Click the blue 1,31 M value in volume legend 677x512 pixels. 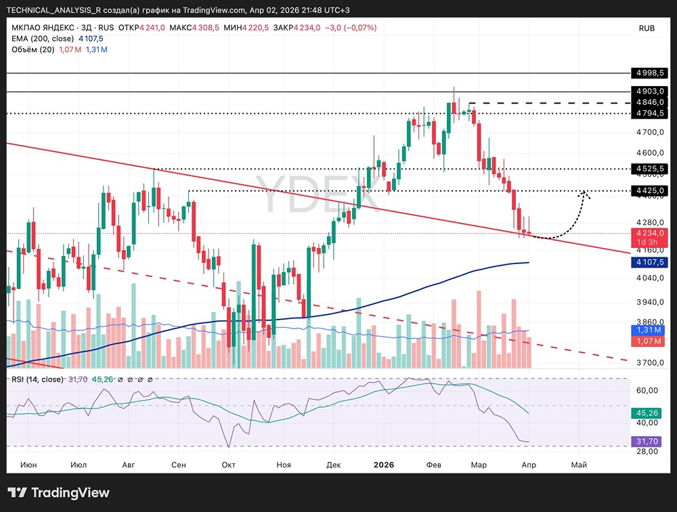click(x=97, y=49)
